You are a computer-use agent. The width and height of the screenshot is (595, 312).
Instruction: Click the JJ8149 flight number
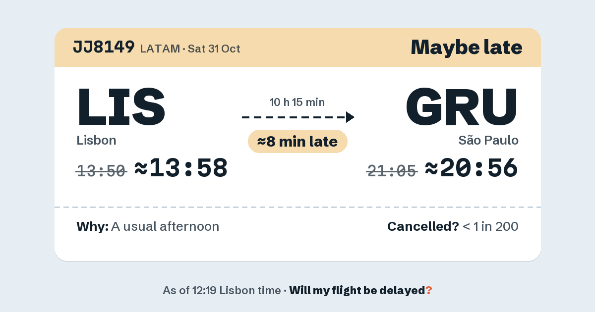tap(104, 47)
